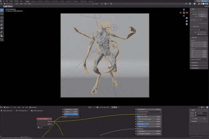Open the Edit menu
This screenshot has width=209, height=139.
(7, 1)
